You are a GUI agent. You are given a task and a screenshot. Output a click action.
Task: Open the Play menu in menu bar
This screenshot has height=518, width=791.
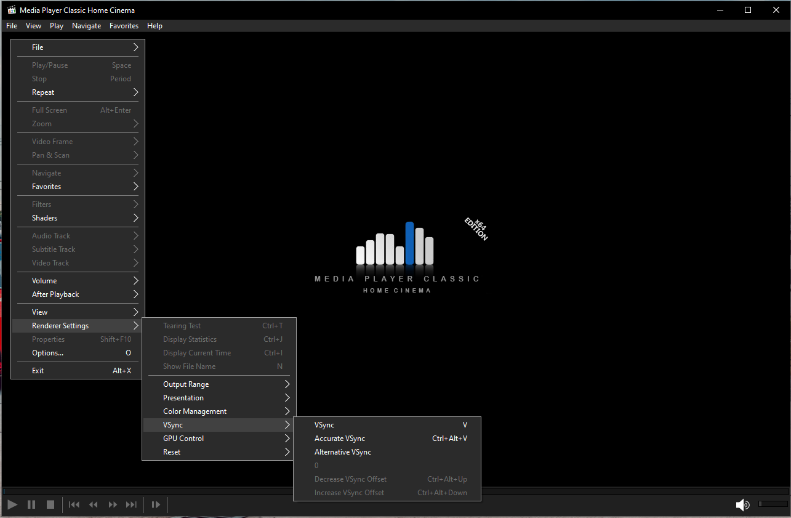pyautogui.click(x=57, y=26)
